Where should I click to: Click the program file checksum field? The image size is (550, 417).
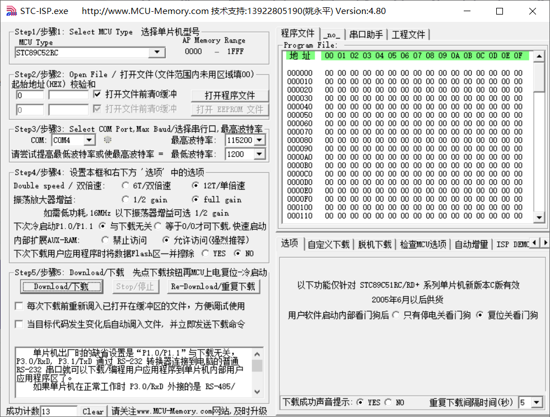(x=68, y=95)
